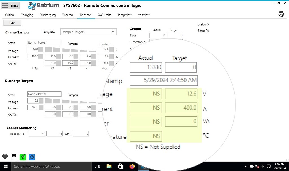Select the SoC limits tab
The height and width of the screenshot is (171, 289).
104,15
